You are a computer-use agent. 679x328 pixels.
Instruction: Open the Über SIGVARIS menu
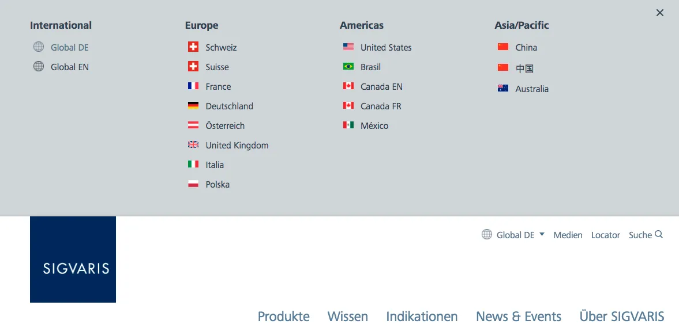point(622,316)
